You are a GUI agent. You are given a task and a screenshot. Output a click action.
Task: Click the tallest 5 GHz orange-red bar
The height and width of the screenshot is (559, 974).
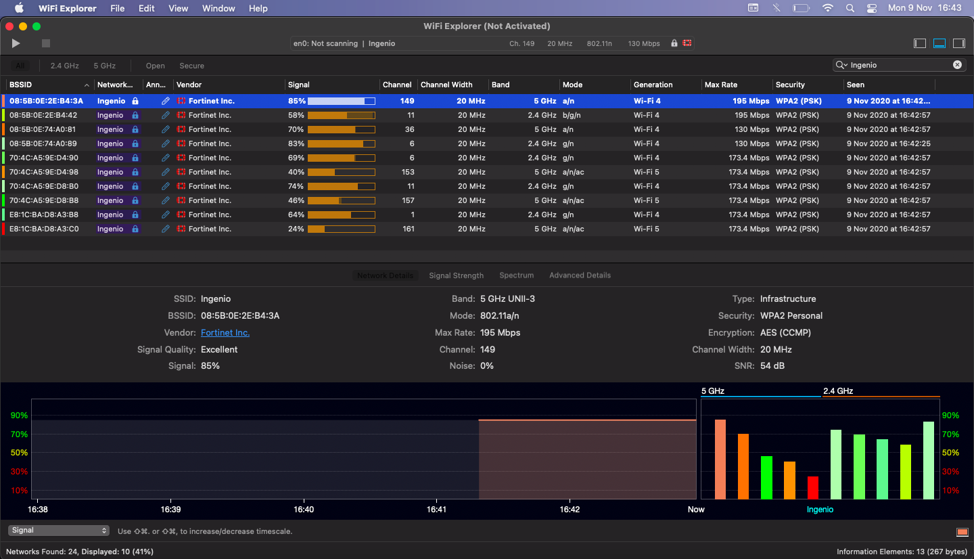(x=720, y=459)
